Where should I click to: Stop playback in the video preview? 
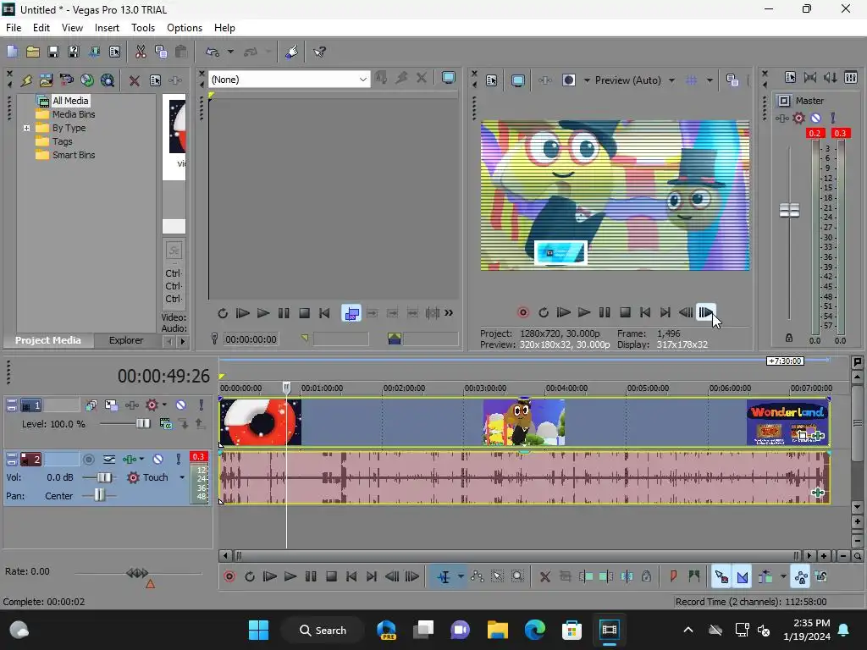tap(625, 313)
